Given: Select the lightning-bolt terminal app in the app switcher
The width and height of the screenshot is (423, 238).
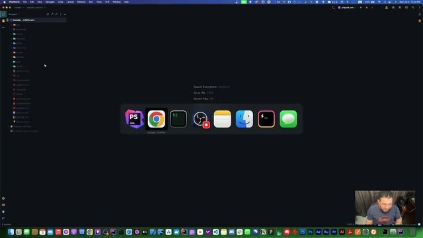Looking at the screenshot, I should (x=266, y=119).
